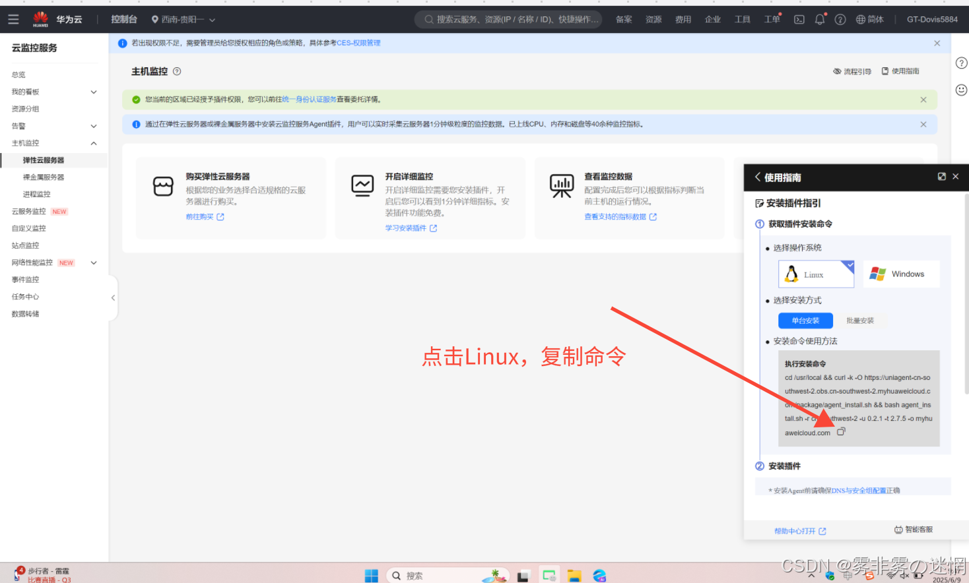Click the smiley feedback icon
Image resolution: width=969 pixels, height=583 pixels.
961,90
